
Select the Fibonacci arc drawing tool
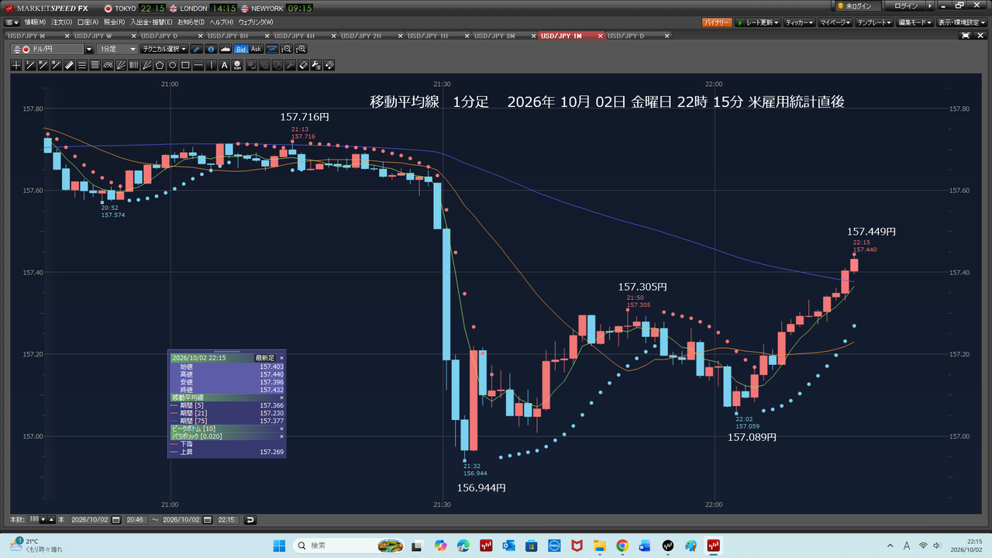[108, 65]
